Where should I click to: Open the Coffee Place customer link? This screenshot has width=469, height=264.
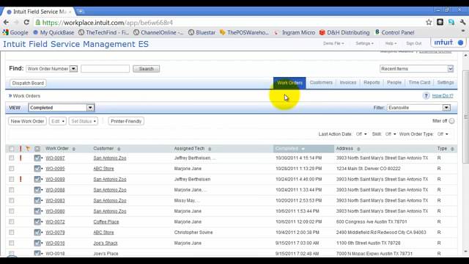[106, 221]
